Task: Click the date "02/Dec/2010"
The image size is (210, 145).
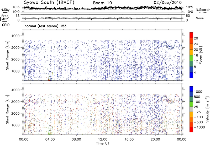Action: 168,2
